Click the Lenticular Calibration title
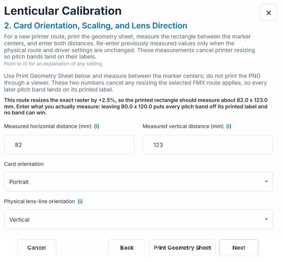Image resolution: width=282 pixels, height=262 pixels. tap(63, 11)
